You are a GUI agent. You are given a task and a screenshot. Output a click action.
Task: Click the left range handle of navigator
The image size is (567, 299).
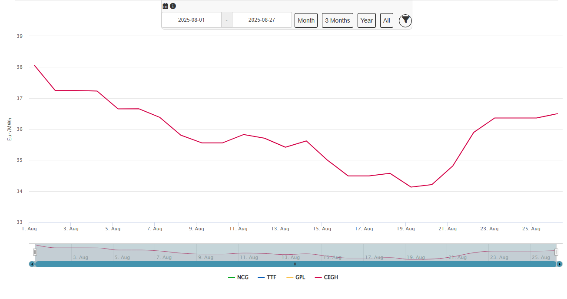[x=35, y=252]
